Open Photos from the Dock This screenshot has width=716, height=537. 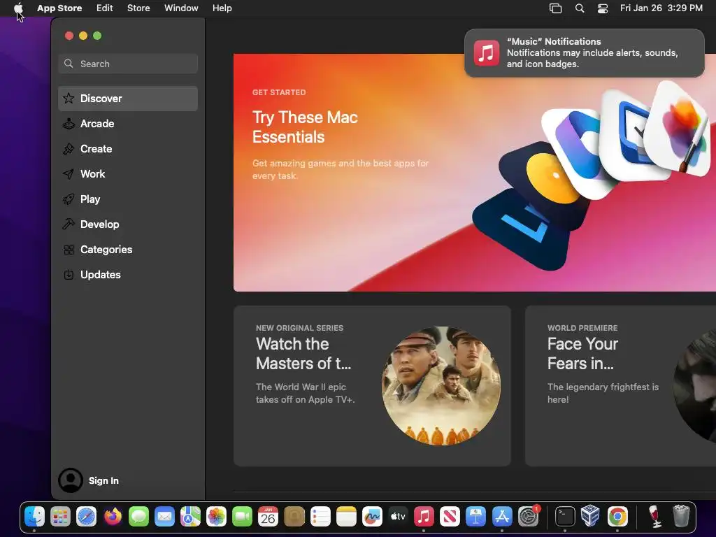[216, 517]
